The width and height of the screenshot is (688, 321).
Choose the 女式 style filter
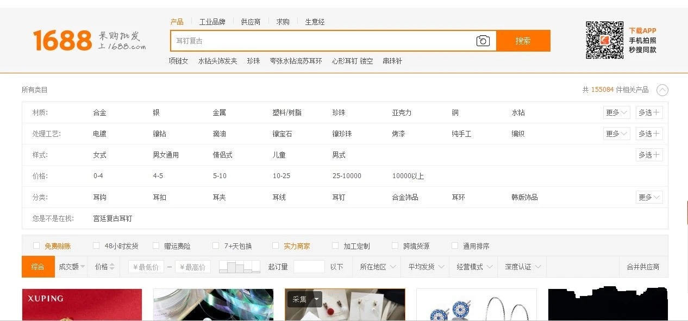(x=99, y=155)
